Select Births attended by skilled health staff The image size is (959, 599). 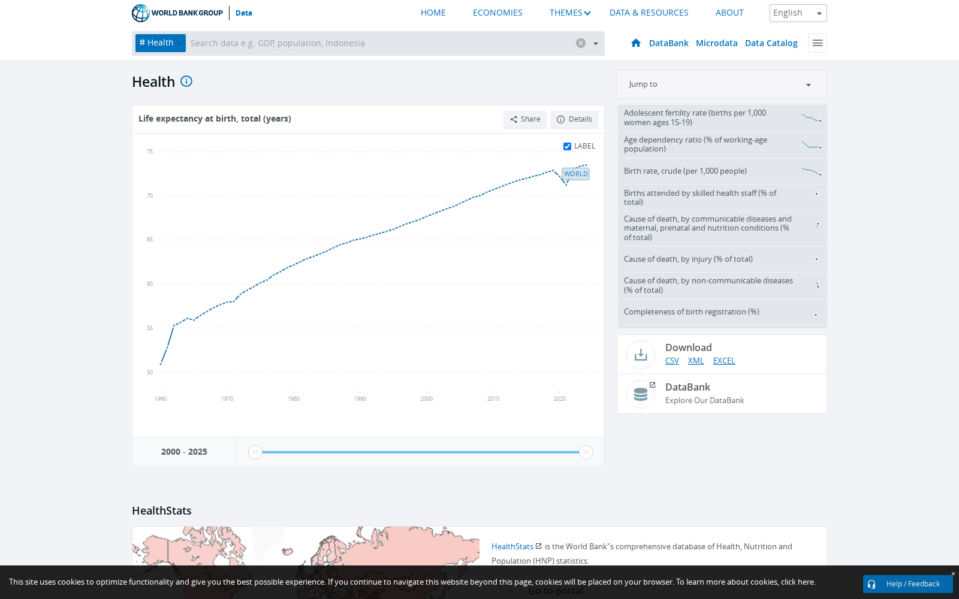pyautogui.click(x=722, y=198)
